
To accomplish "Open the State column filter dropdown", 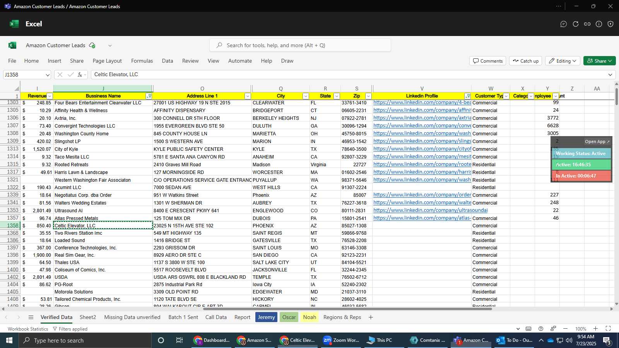I will tap(337, 96).
